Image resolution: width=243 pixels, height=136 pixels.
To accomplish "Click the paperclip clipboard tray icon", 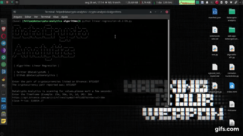I will (236, 2).
